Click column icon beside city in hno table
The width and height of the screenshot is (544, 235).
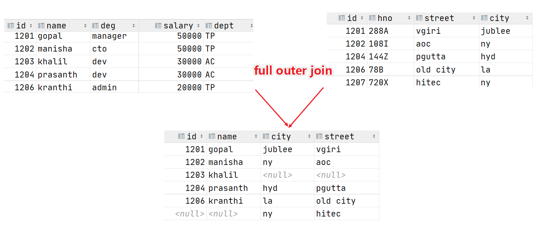point(484,18)
